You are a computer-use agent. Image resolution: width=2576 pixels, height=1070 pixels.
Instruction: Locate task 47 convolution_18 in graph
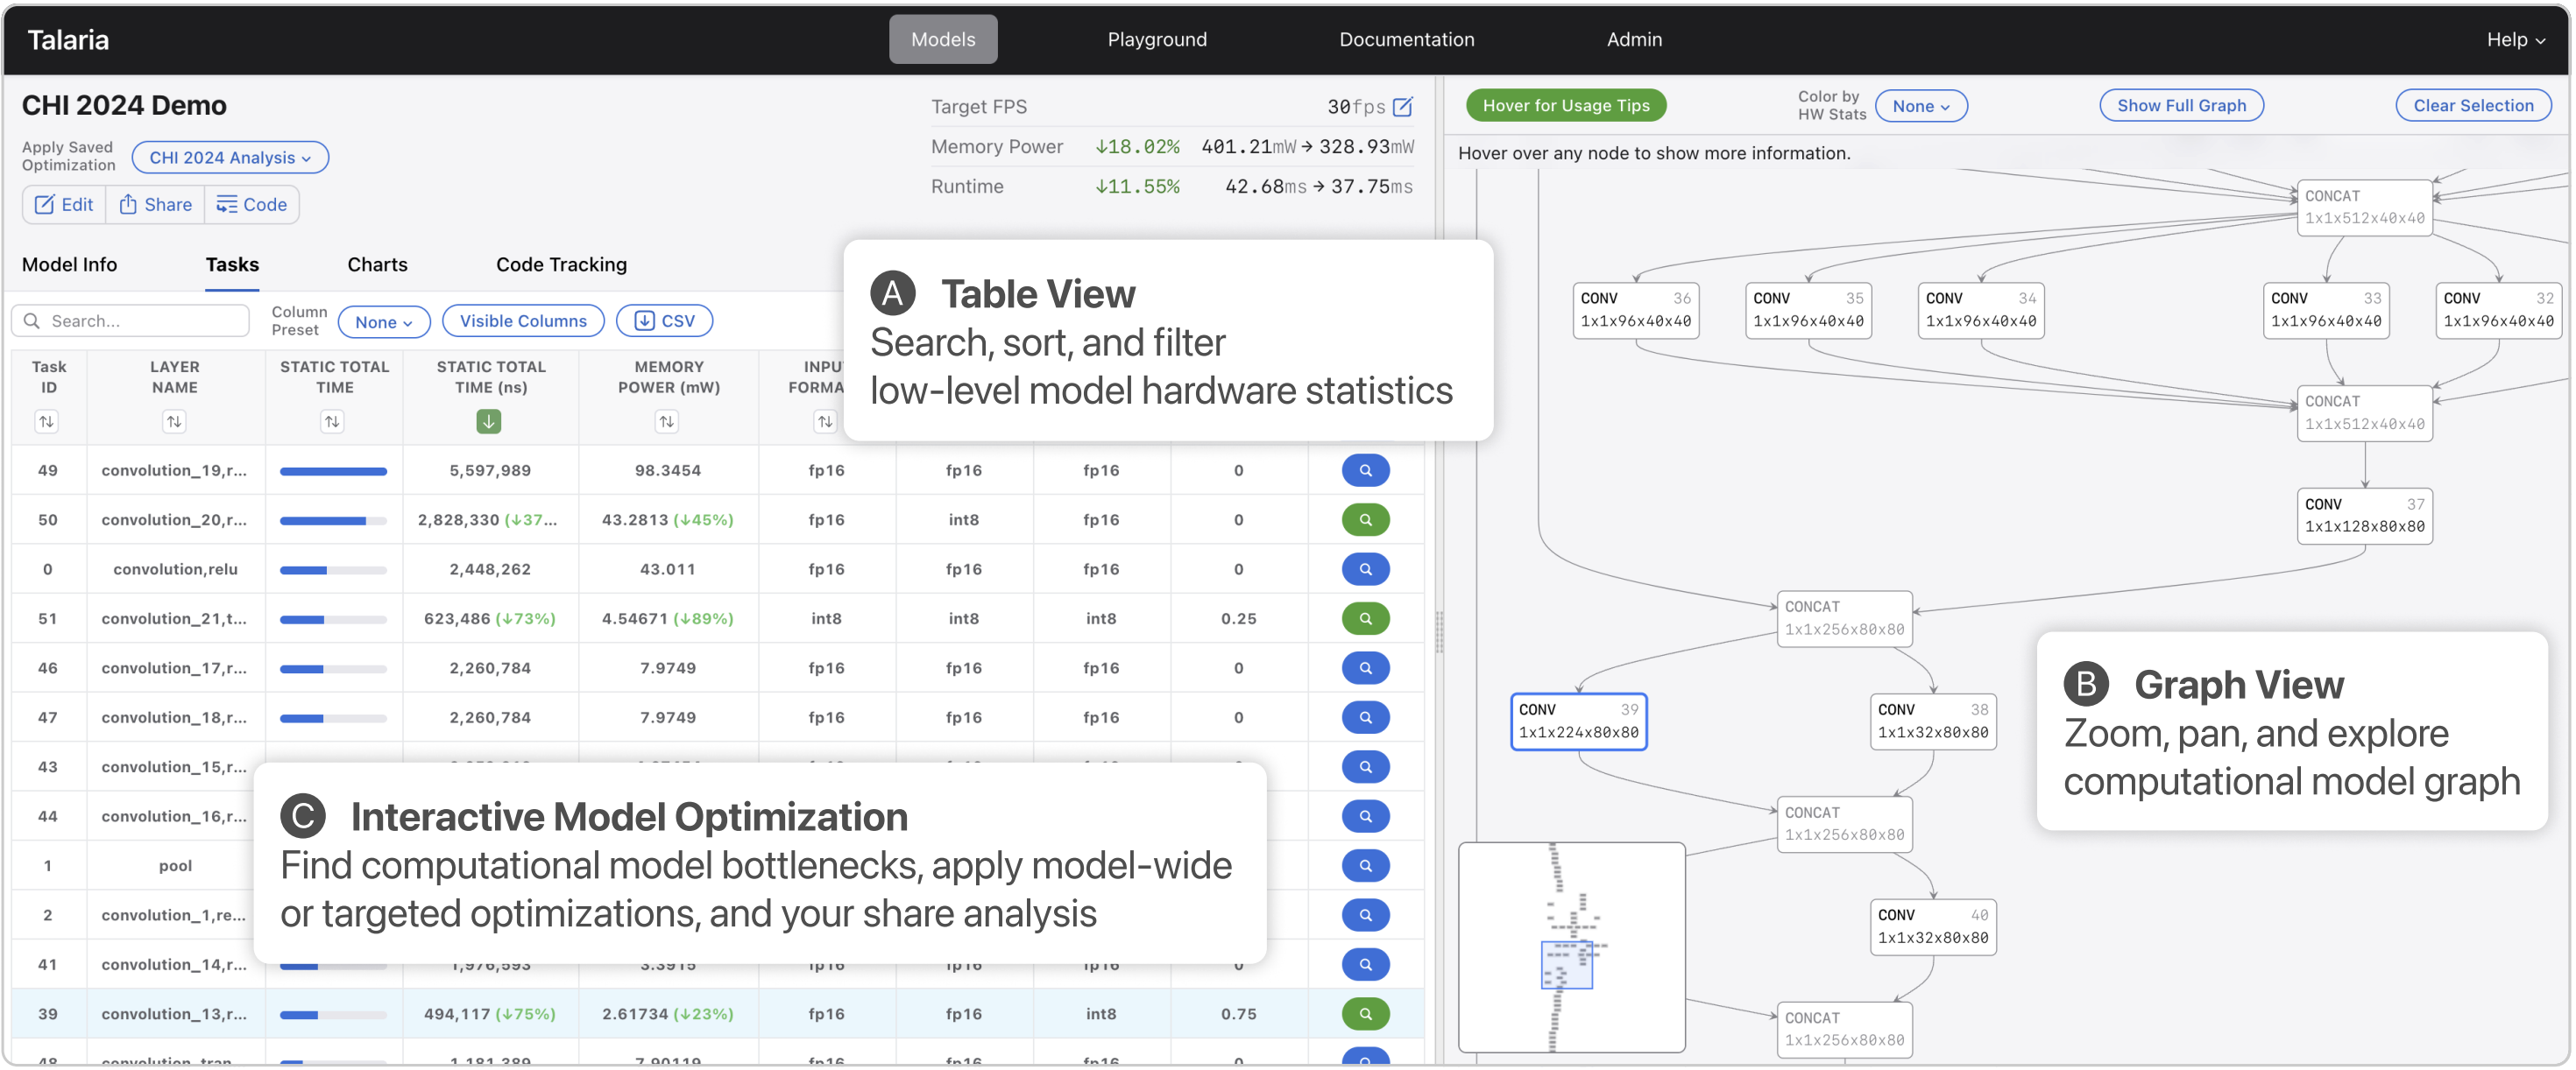[x=1365, y=717]
